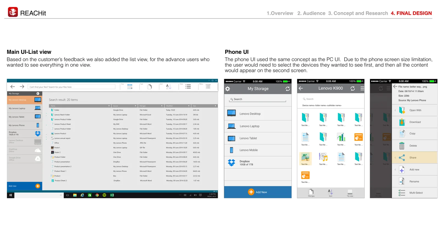Viewport: 440px width, 248px height.
Task: Tap Sort icon in phone bottom bar
Action: click(x=331, y=193)
